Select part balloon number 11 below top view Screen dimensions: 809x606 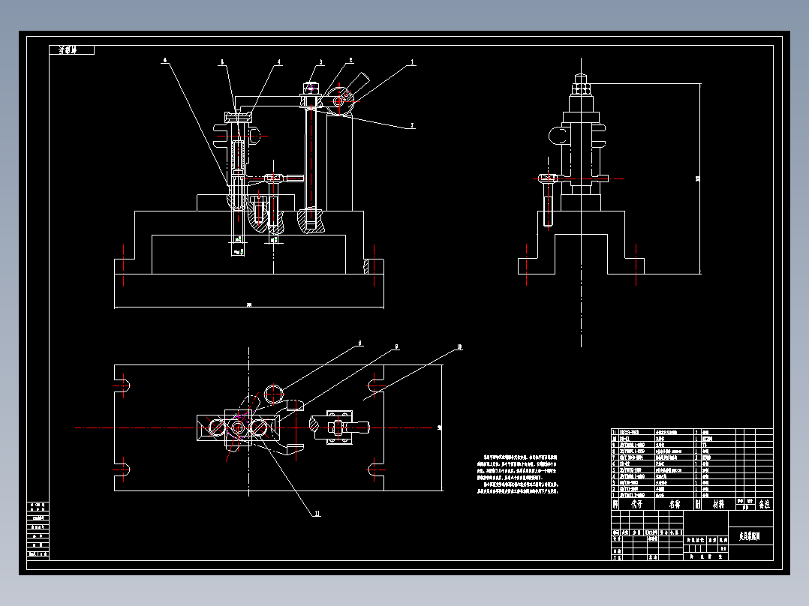click(317, 513)
